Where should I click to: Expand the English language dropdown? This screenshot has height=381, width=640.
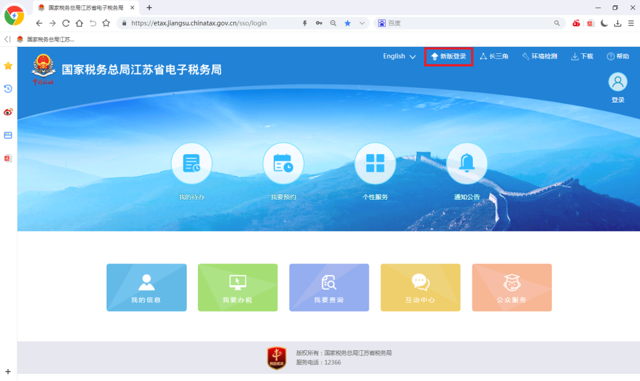tap(399, 56)
